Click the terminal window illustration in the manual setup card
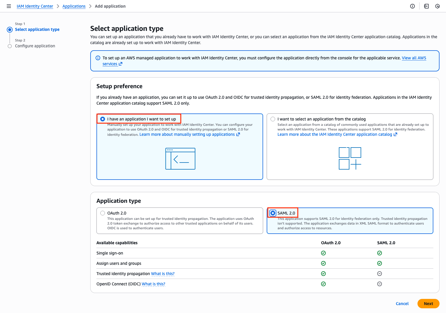 click(x=180, y=159)
